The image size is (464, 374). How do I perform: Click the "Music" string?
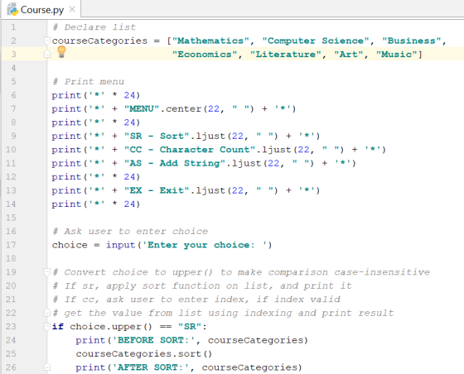point(397,55)
